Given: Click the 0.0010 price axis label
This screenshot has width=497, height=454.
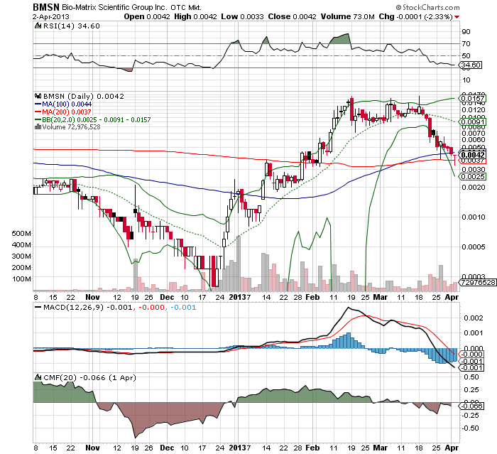Looking at the screenshot, I should 474,217.
